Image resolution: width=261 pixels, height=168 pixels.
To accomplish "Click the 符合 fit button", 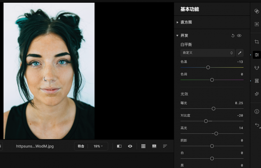I will tap(81, 146).
